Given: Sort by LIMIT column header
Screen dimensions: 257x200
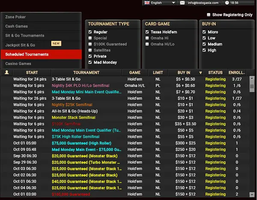Looking at the screenshot, I should click(158, 73).
